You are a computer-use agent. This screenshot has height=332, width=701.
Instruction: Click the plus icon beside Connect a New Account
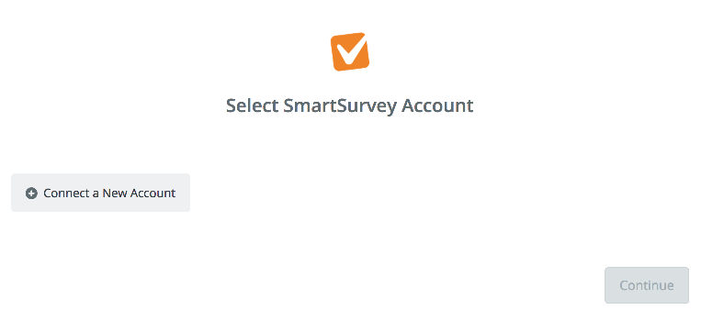[31, 194]
